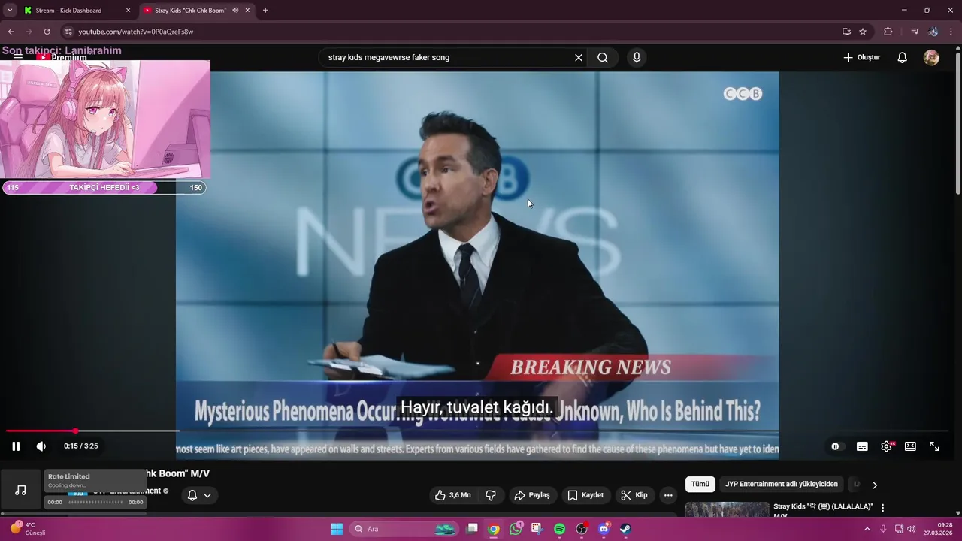Select the Tümü filter chip
Screen dimensions: 962x541
pyautogui.click(x=700, y=485)
